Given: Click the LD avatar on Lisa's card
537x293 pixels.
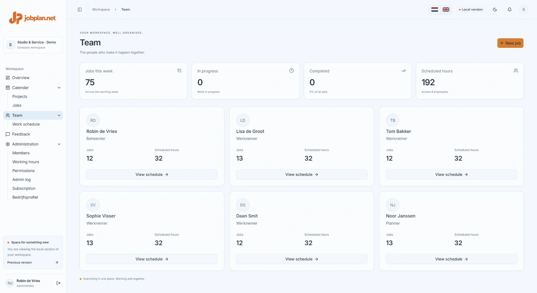Looking at the screenshot, I should 243,120.
